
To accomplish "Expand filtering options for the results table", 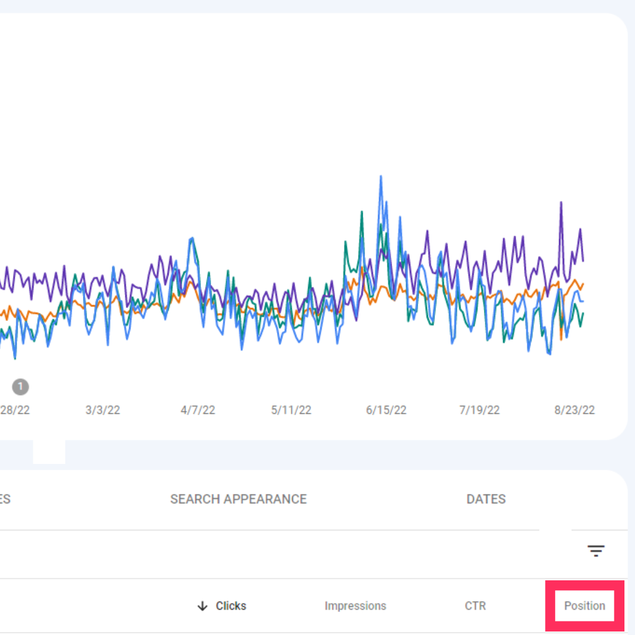I will [596, 550].
